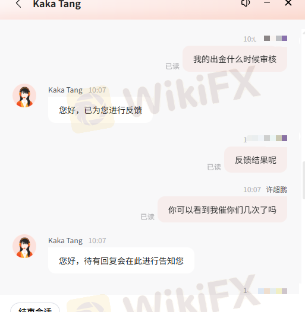Click the 结束会话 end-session button
This screenshot has width=305, height=312.
[x=35, y=308]
